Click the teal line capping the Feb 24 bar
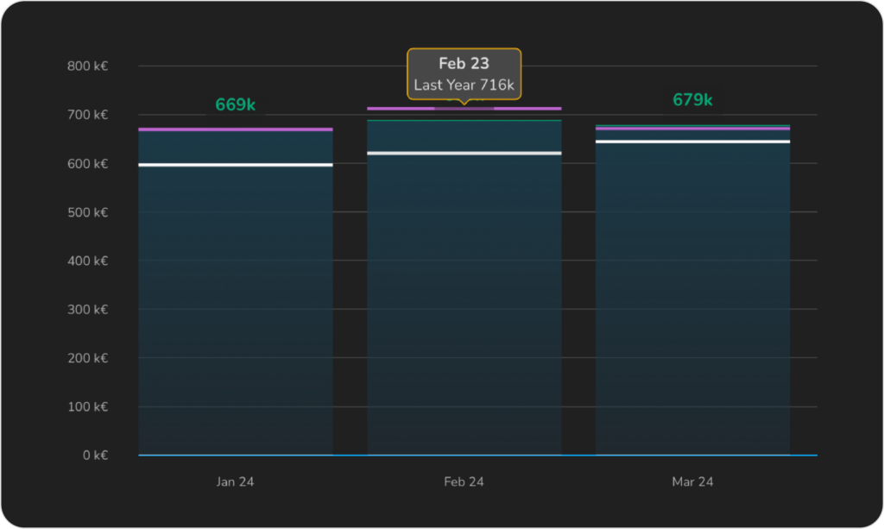This screenshot has width=884, height=529. pyautogui.click(x=464, y=120)
